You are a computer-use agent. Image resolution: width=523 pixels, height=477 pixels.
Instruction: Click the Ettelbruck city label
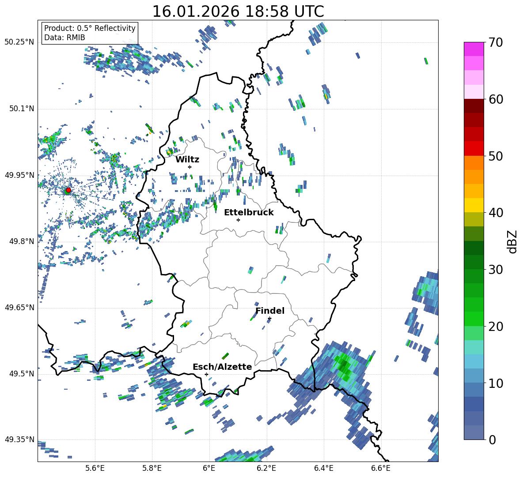click(249, 213)
